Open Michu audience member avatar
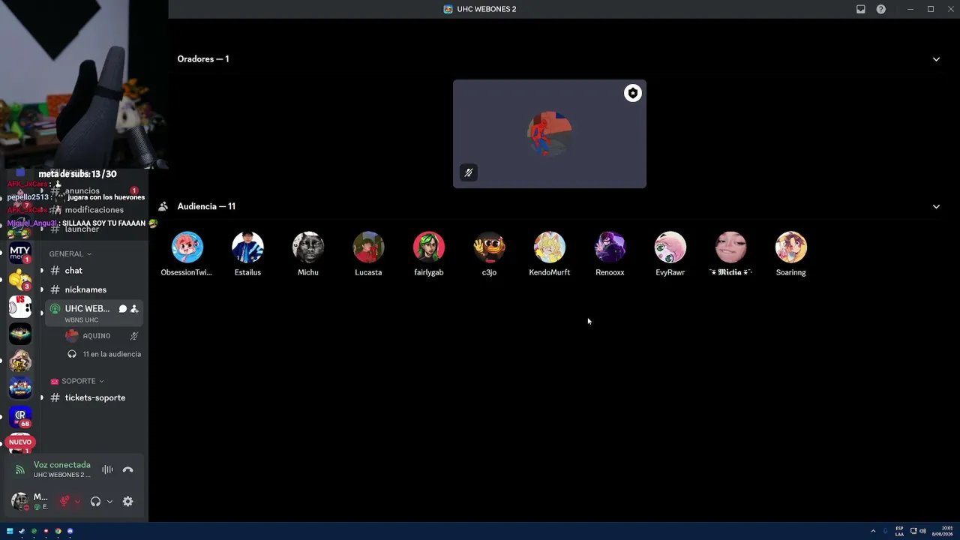Screen dimensions: 960x540 pos(308,247)
